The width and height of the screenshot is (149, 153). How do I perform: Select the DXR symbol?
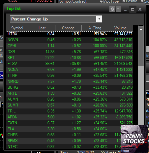11,52
